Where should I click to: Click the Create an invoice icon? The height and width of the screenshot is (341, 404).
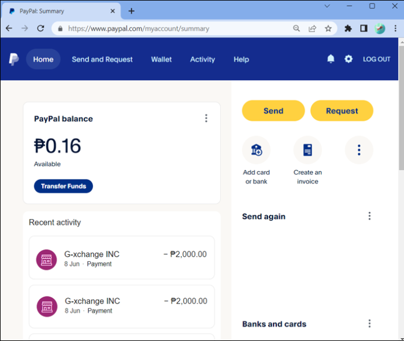click(307, 150)
